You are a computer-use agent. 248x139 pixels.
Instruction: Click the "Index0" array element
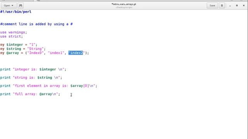pos(35,53)
